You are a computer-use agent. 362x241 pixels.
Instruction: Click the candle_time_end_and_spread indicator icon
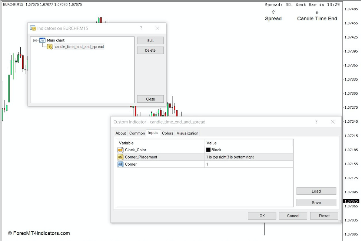click(x=50, y=47)
